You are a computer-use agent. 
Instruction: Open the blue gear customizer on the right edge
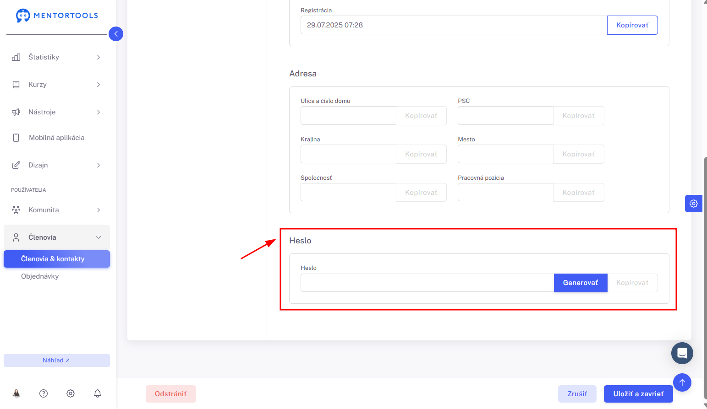point(694,204)
